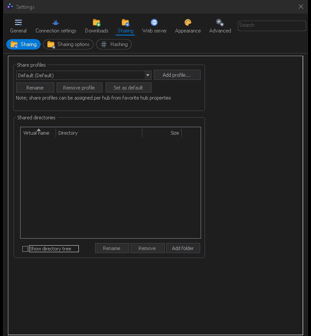Sort by Size column header
Image resolution: width=311 pixels, height=336 pixels.
pos(162,133)
